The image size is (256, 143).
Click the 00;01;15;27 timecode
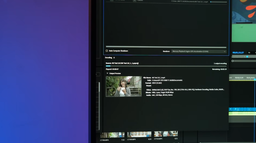(x=238, y=53)
